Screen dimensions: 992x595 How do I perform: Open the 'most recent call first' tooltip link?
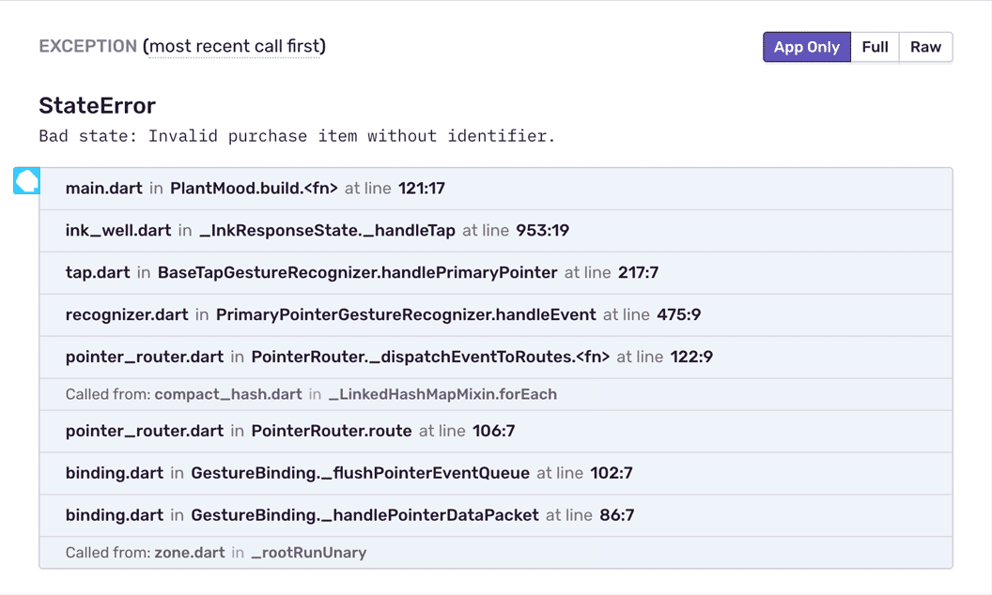pyautogui.click(x=235, y=46)
